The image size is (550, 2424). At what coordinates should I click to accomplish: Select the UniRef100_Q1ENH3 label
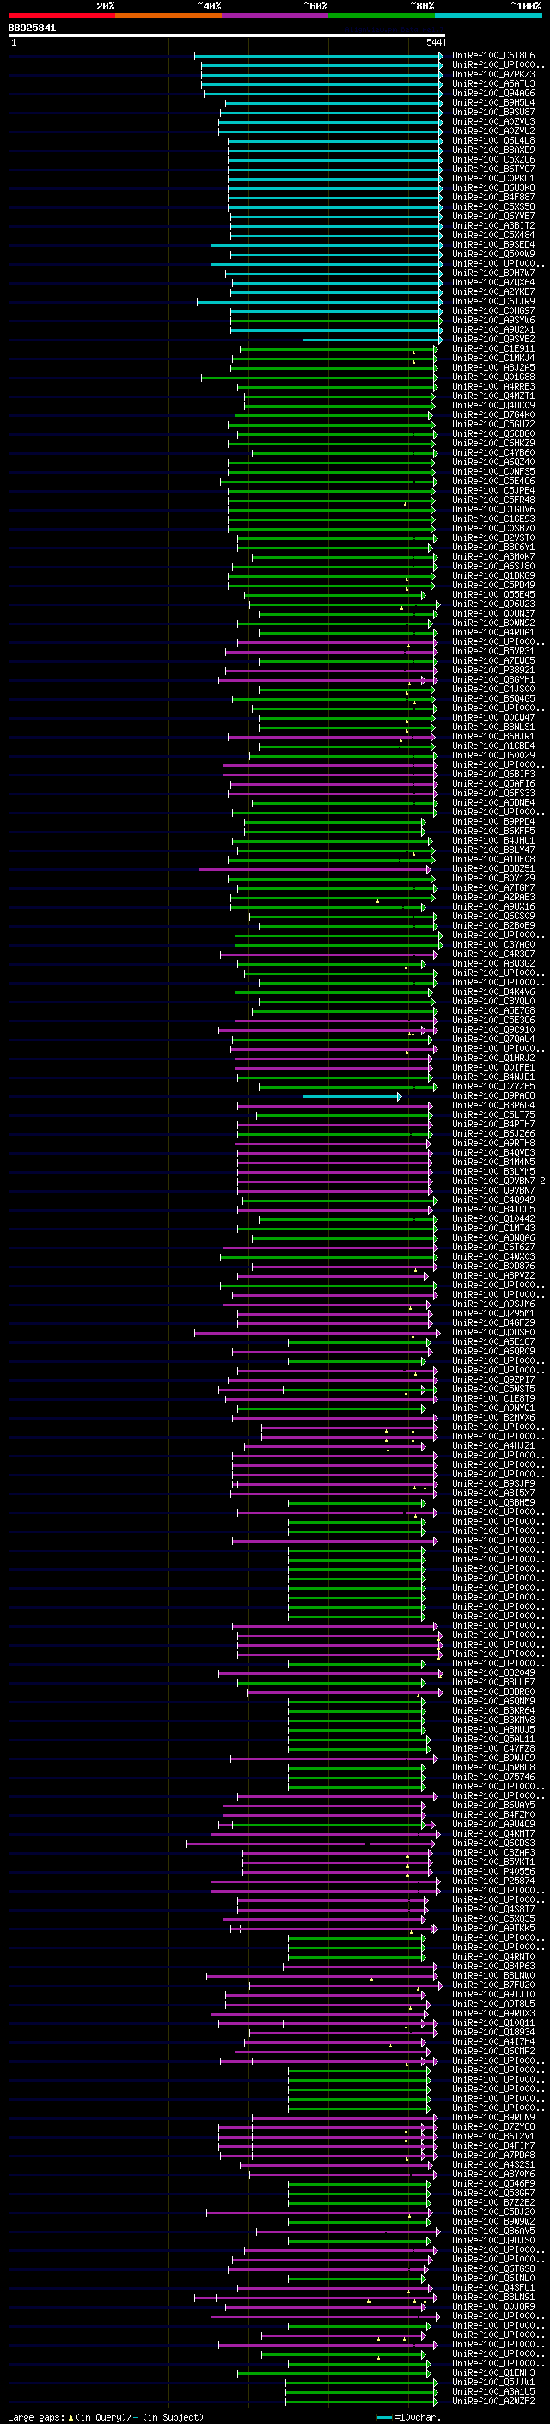492,2372
